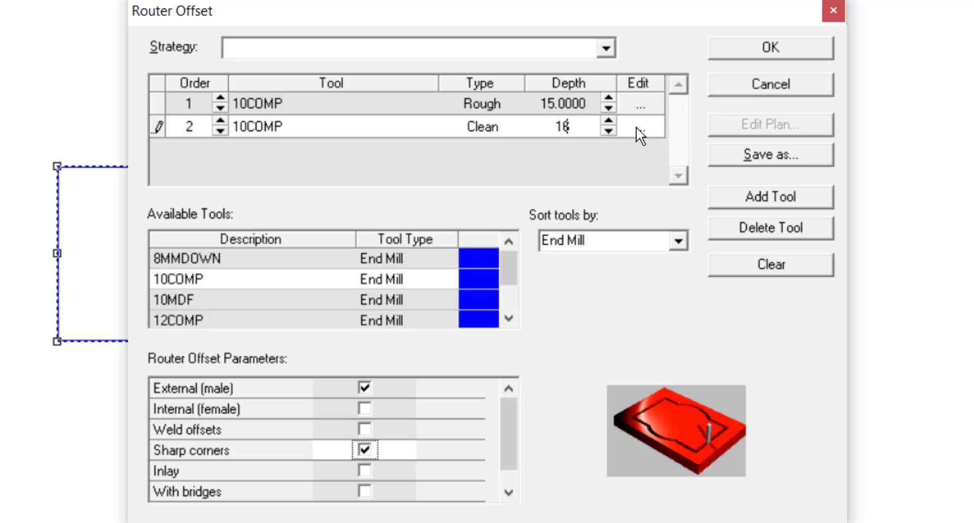Close the Router Offset dialog
The width and height of the screenshot is (974, 523).
click(833, 11)
